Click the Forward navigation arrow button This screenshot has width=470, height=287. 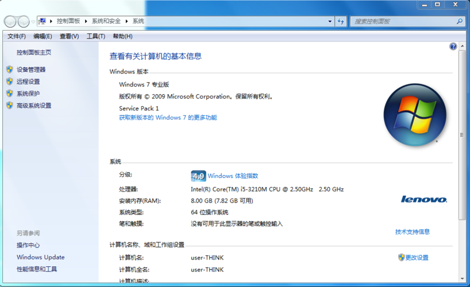click(24, 21)
